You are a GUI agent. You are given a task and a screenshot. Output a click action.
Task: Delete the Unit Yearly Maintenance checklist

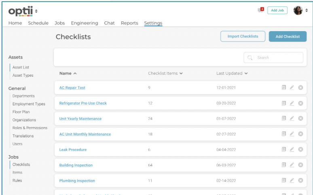point(300,119)
